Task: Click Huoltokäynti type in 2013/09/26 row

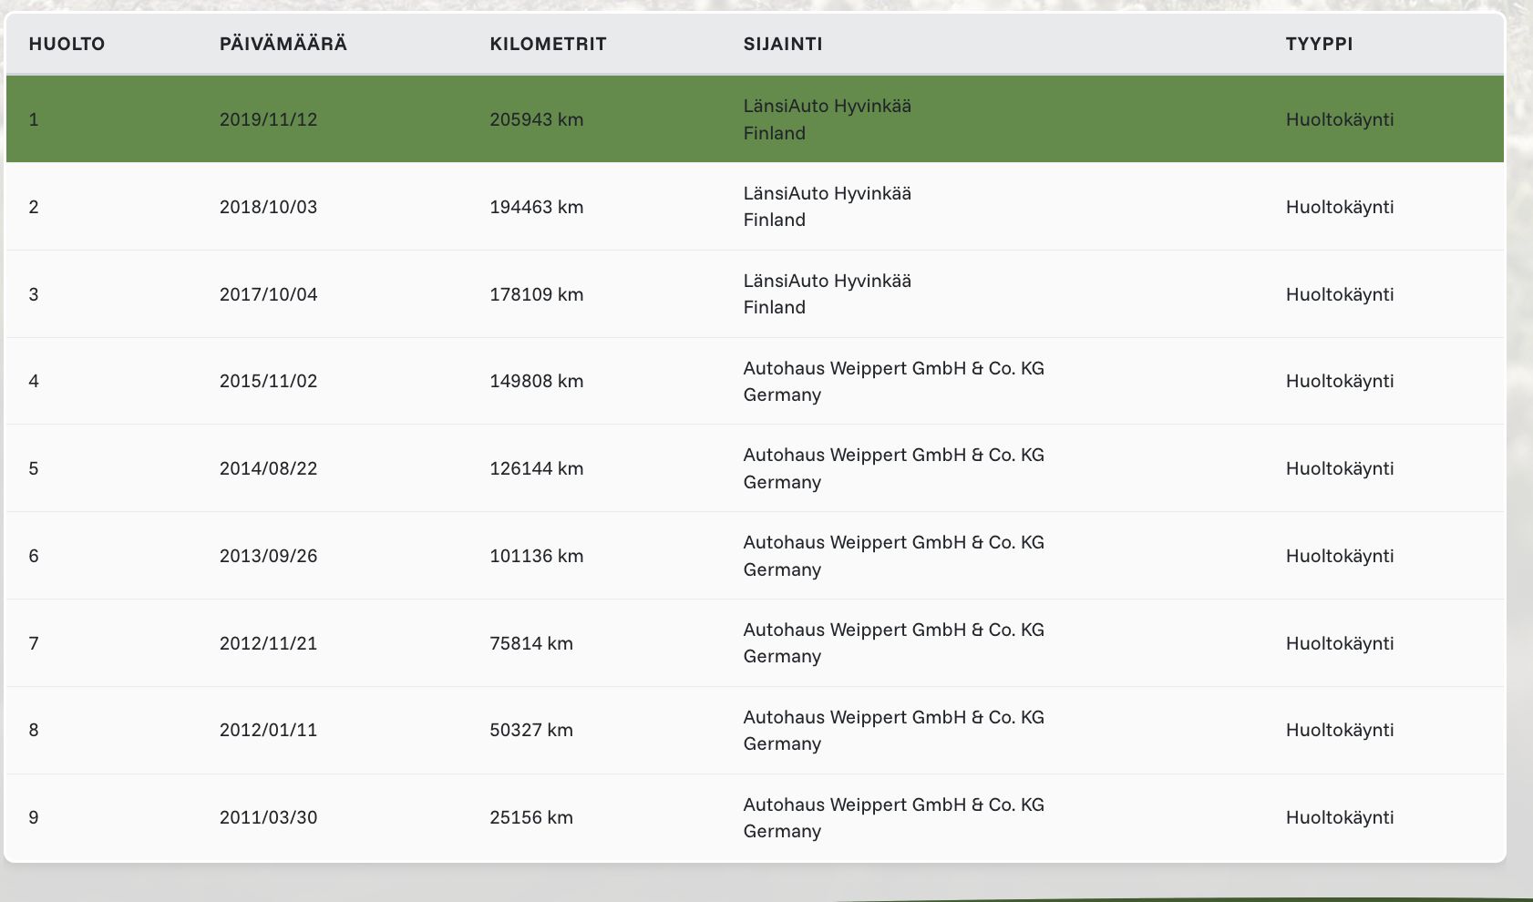Action: pyautogui.click(x=1340, y=556)
